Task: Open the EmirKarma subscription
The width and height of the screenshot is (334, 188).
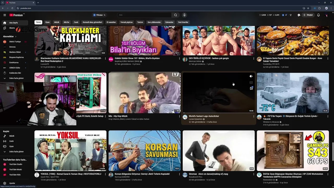Action: 15,62
